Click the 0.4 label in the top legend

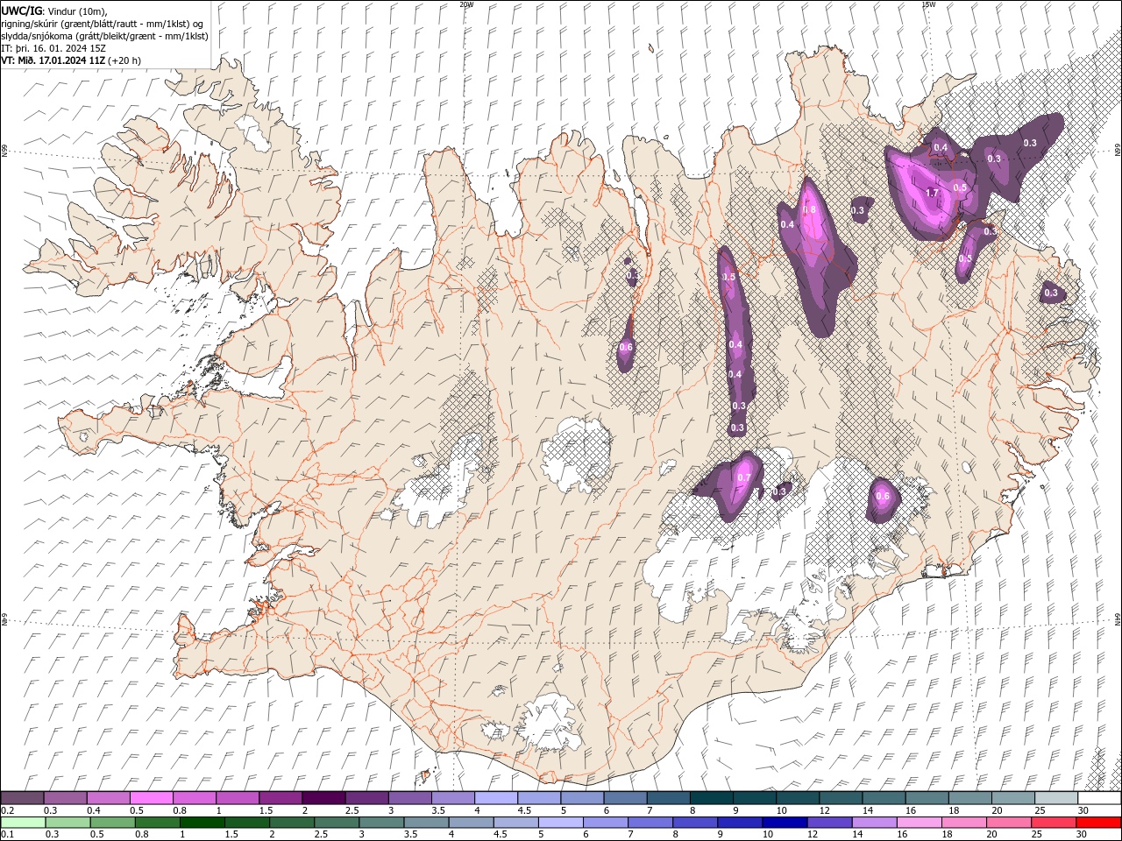[94, 811]
